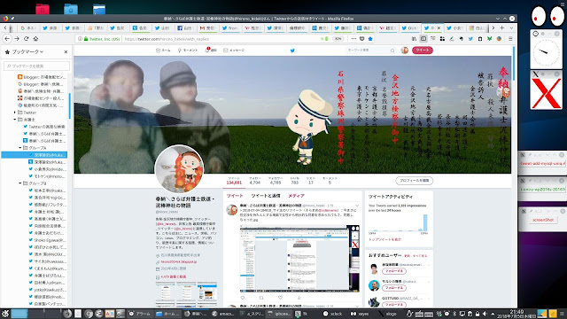Follow the second recommended user
Image resolution: width=567 pixels, height=319 pixels.
pos(393,288)
